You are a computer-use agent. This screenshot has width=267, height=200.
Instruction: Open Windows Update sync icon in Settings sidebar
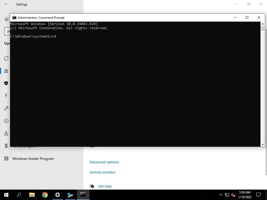6,58
